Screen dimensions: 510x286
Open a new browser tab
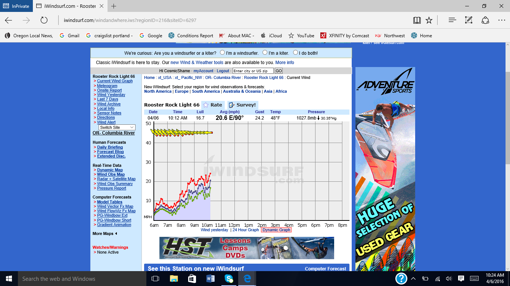114,6
